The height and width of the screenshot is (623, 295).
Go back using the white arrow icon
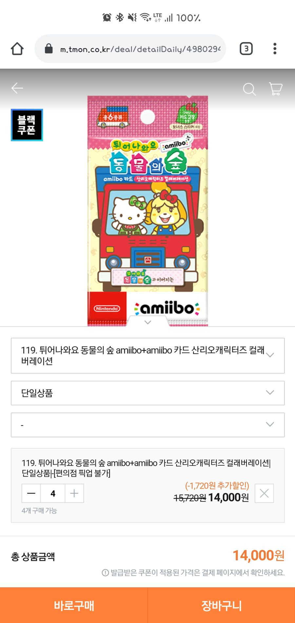pos(17,88)
